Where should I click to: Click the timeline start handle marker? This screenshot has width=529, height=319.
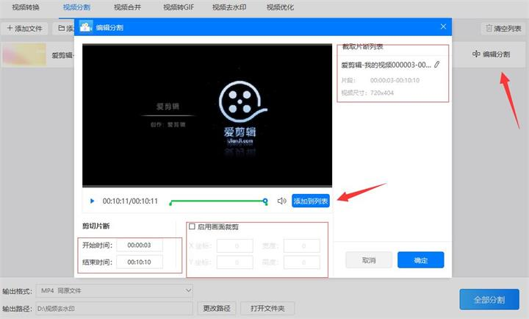170,203
